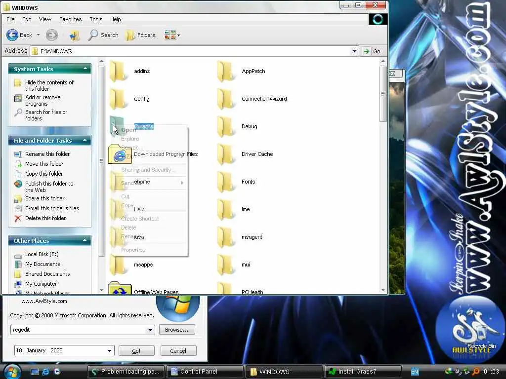Click the Forward arrow button

pyautogui.click(x=51, y=35)
